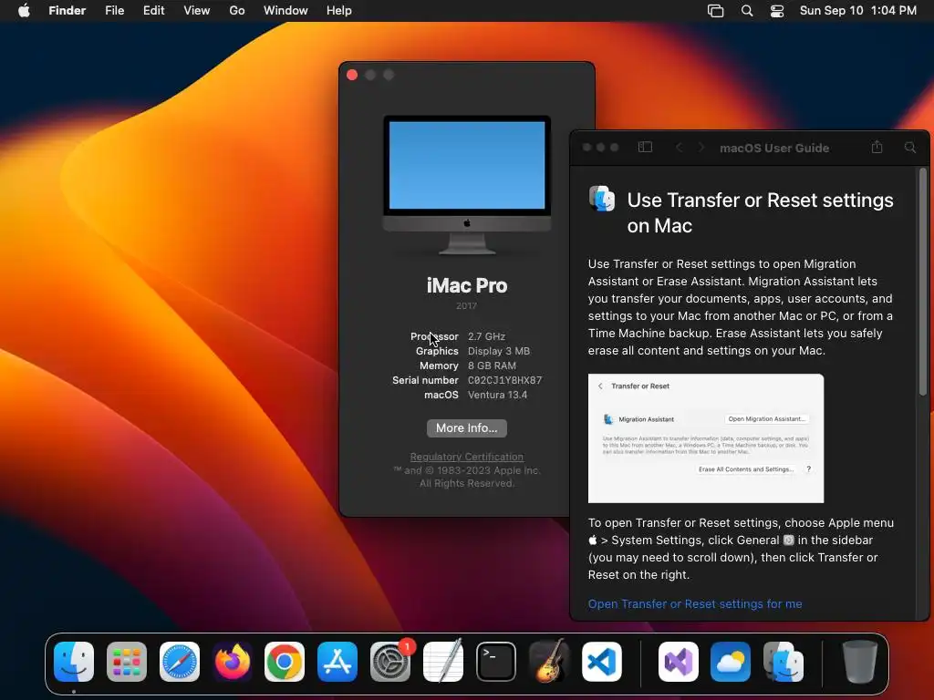Launch Google Chrome from the Dock

tap(285, 662)
